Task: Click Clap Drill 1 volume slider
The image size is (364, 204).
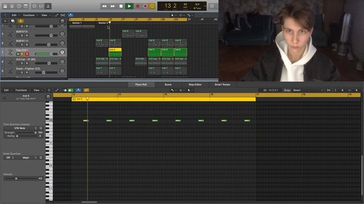Action: tap(46, 54)
